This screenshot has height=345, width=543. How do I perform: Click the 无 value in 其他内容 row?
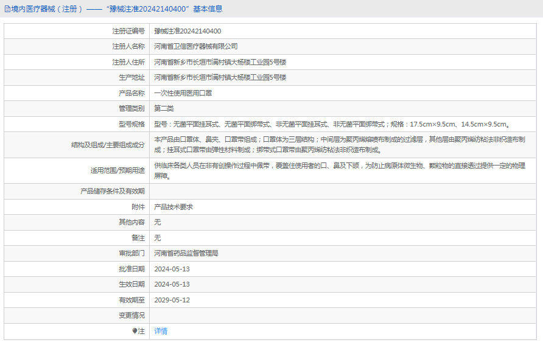point(158,222)
